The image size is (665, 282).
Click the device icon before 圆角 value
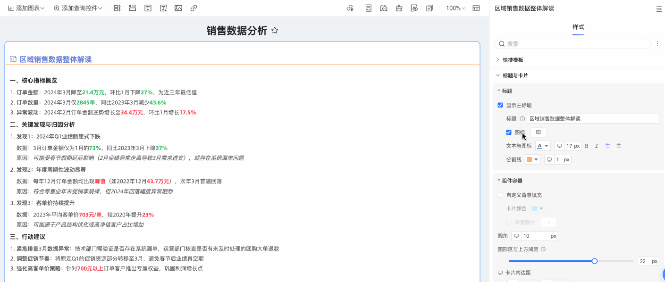516,236
